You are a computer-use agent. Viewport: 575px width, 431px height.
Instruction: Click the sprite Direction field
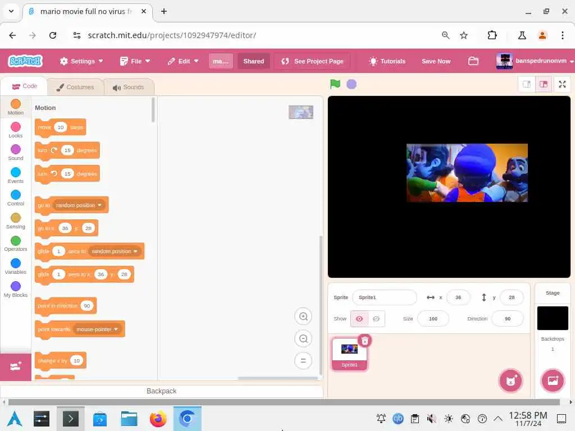pos(508,319)
